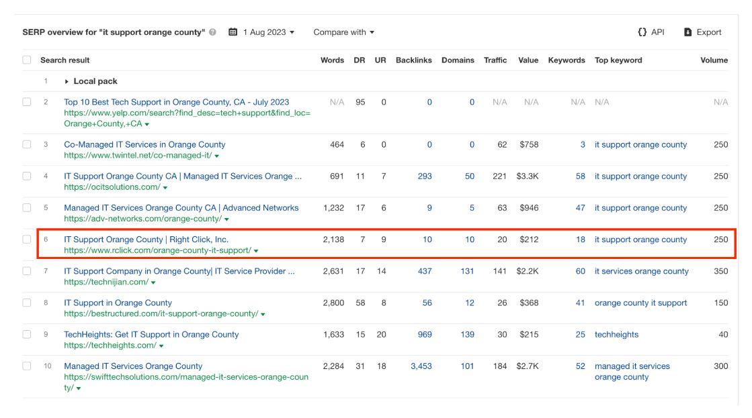
Task: Open TechHeights: Get IT Support title link
Action: (x=151, y=334)
